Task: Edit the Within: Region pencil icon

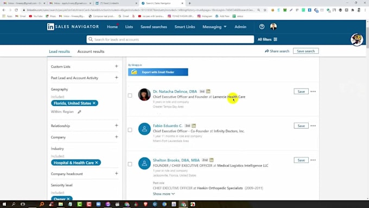Action: [x=80, y=112]
